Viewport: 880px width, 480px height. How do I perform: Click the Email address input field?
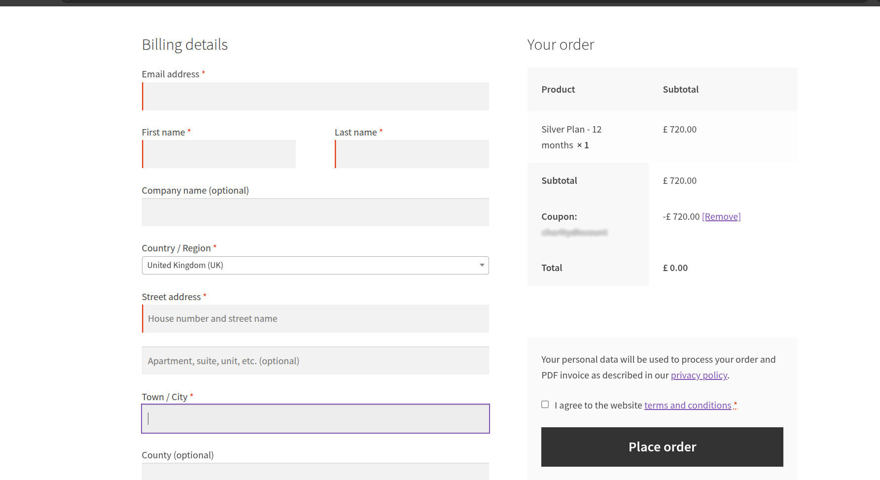coord(316,97)
